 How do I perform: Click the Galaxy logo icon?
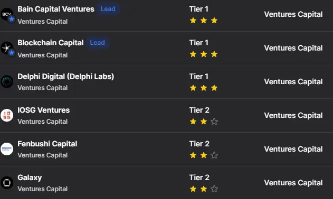[x=7, y=183]
